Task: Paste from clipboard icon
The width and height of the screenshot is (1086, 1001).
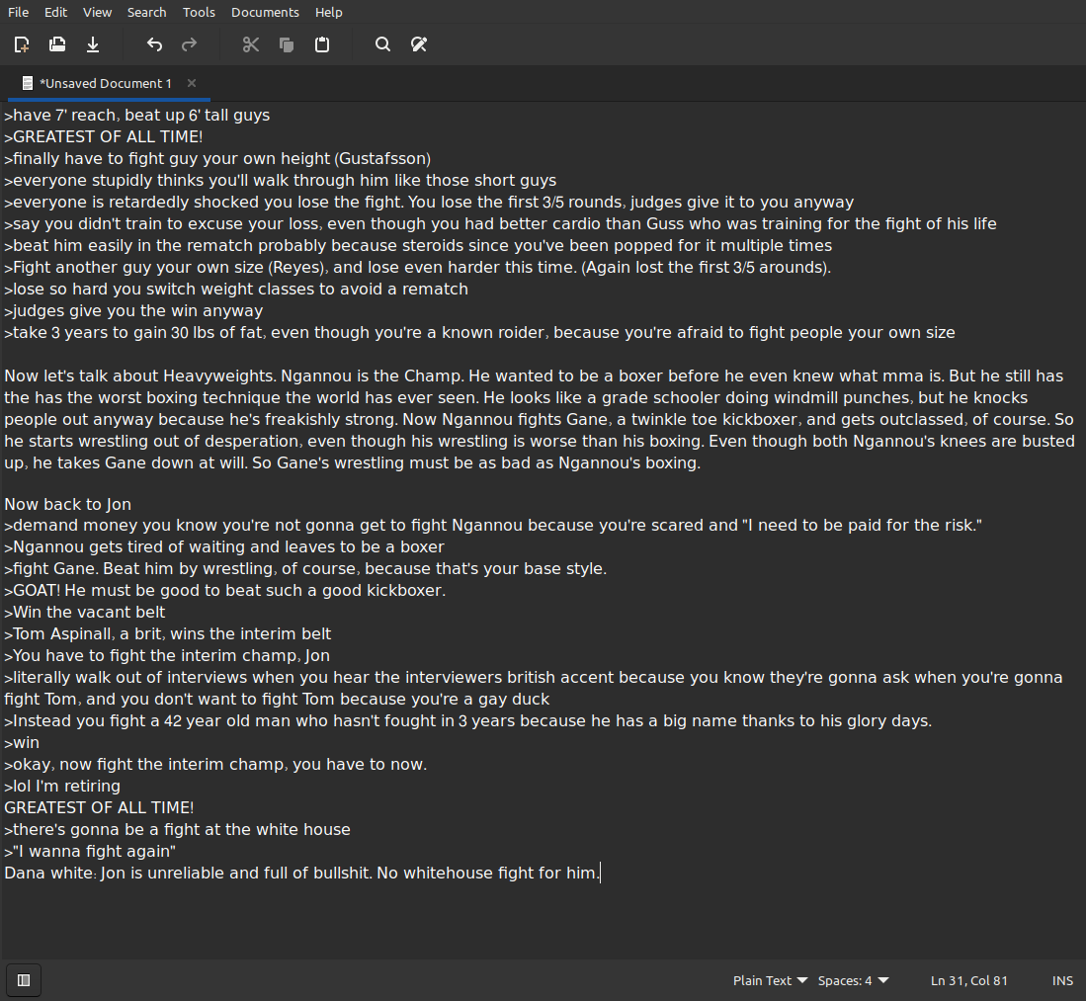Action: point(322,45)
